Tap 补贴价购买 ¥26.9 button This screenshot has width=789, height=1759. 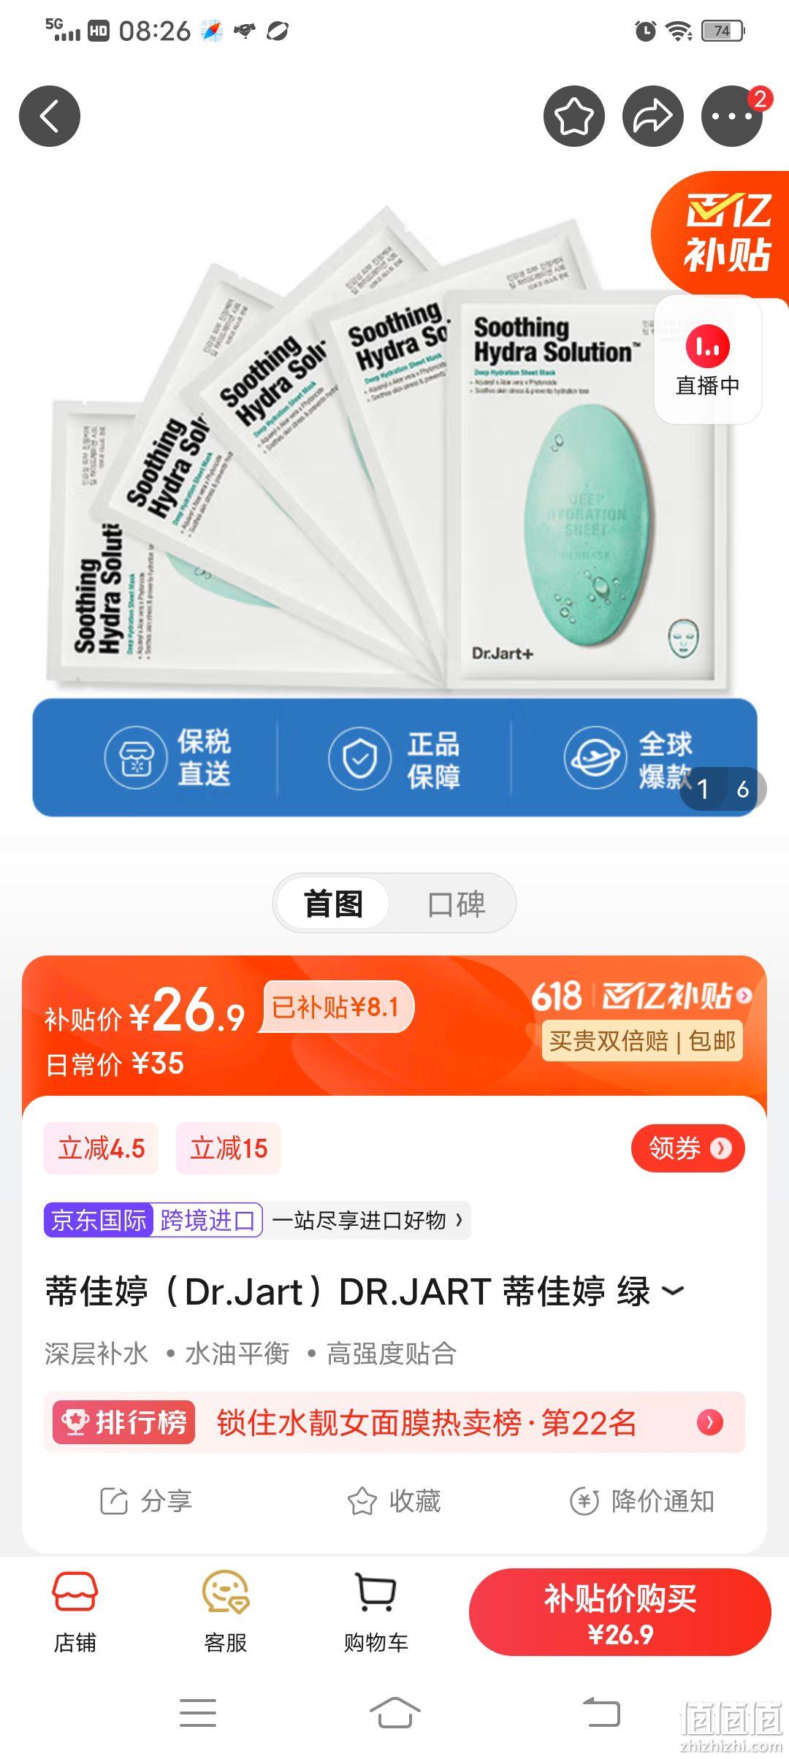click(x=620, y=1613)
